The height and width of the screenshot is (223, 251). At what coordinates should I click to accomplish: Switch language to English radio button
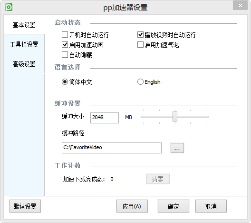click(140, 82)
